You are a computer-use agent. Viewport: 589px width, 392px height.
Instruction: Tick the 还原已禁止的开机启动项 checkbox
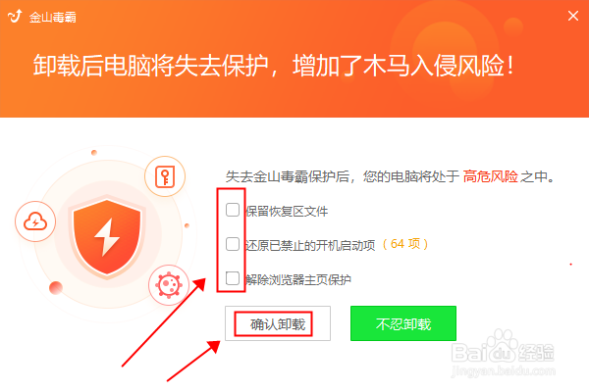233,244
